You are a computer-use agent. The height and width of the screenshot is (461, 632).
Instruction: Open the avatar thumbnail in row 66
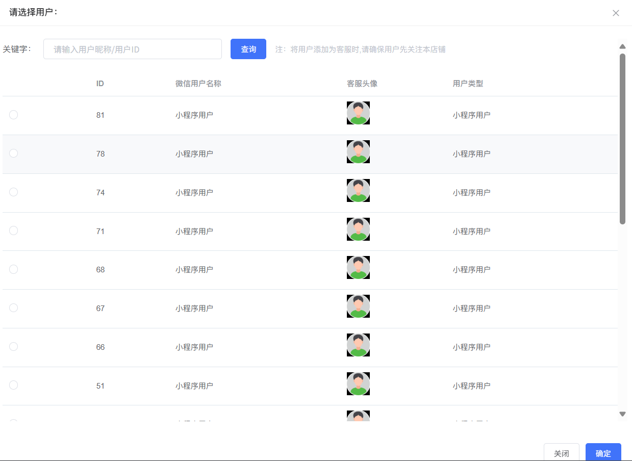coord(358,345)
